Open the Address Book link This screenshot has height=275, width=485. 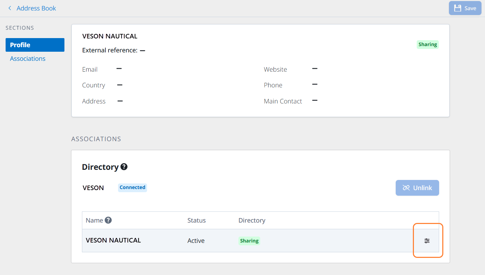36,8
